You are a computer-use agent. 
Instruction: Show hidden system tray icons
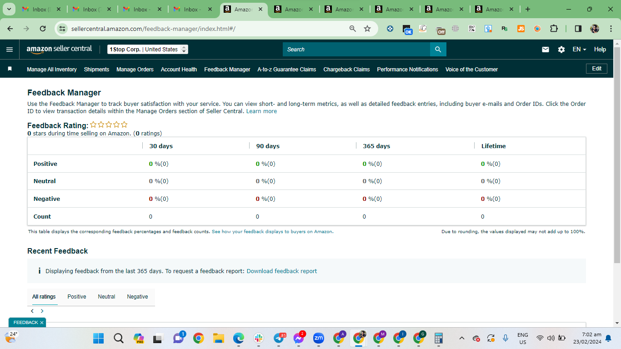tap(462, 338)
